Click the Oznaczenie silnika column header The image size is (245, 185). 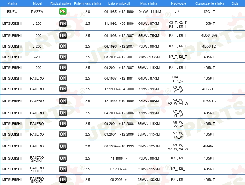(x=210, y=3)
